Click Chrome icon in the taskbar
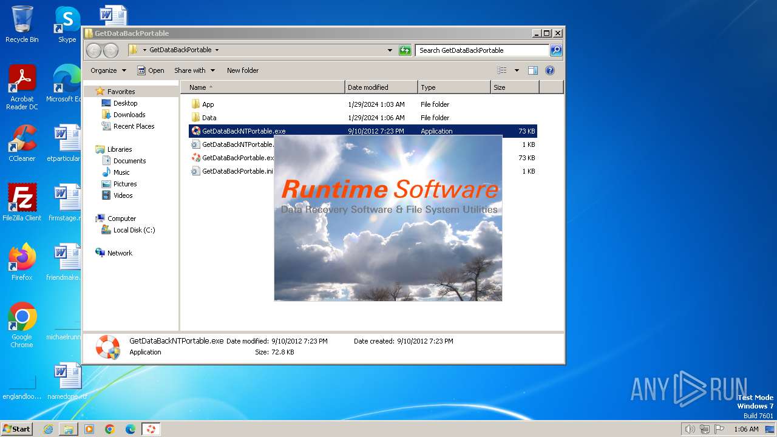Image resolution: width=777 pixels, height=437 pixels. tap(110, 429)
